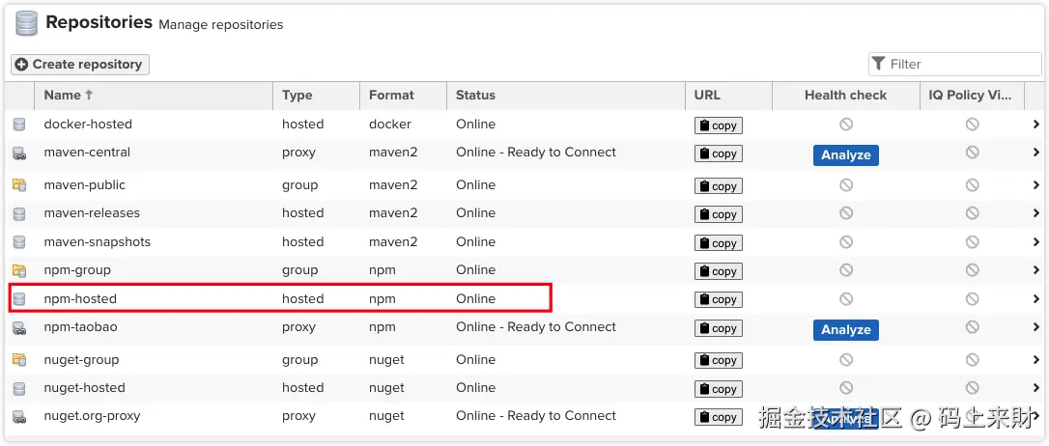This screenshot has width=1049, height=446.
Task: Click docker-hosted health check disabled icon
Action: pos(846,125)
